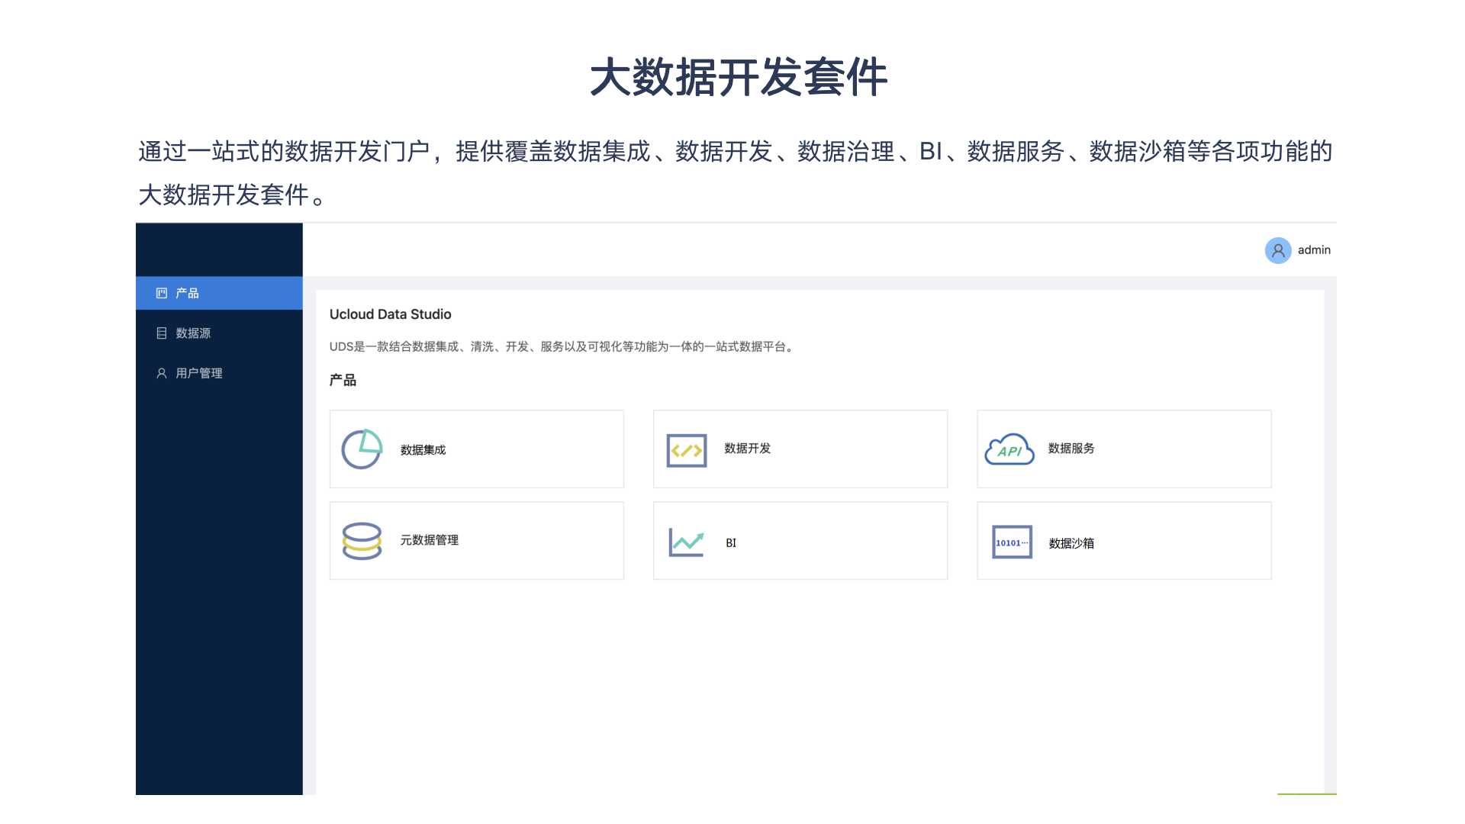The image size is (1465, 824).
Task: Click the 数据集成 pie chart icon
Action: coord(362,449)
